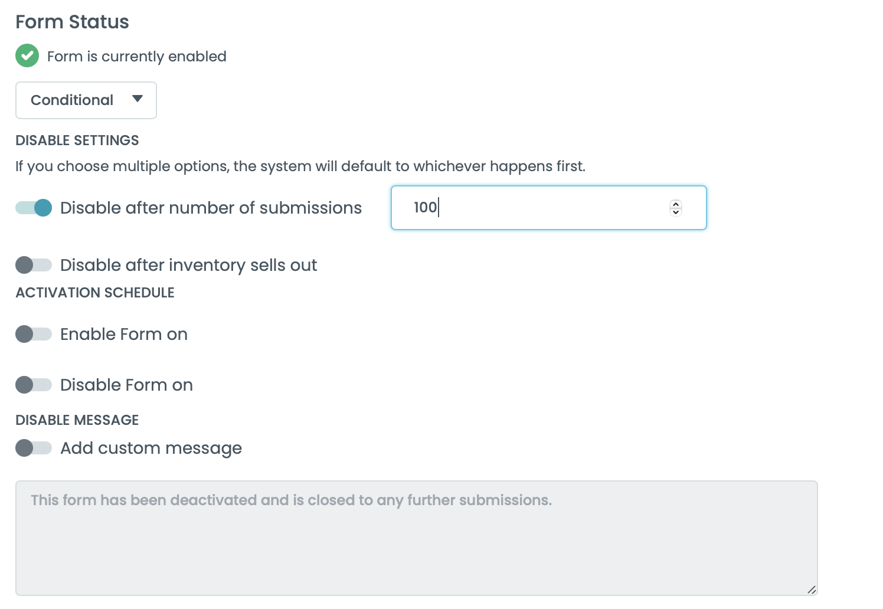Click the increment arrow on the submissions counter
The image size is (883, 609).
675,204
